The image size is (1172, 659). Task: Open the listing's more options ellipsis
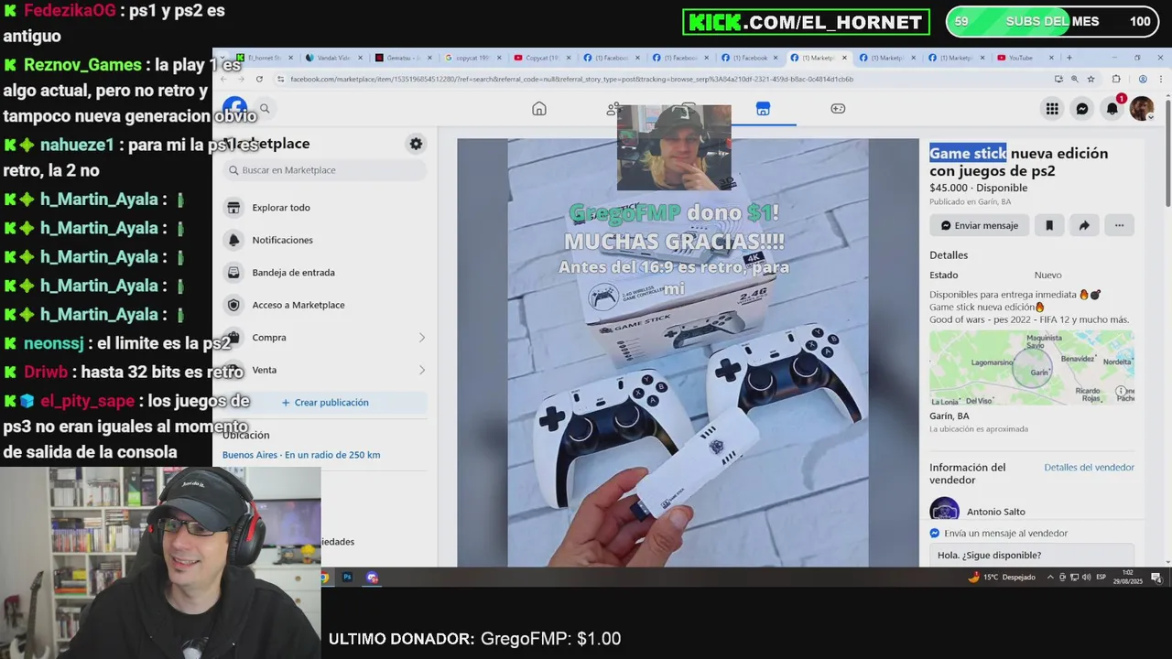point(1119,225)
